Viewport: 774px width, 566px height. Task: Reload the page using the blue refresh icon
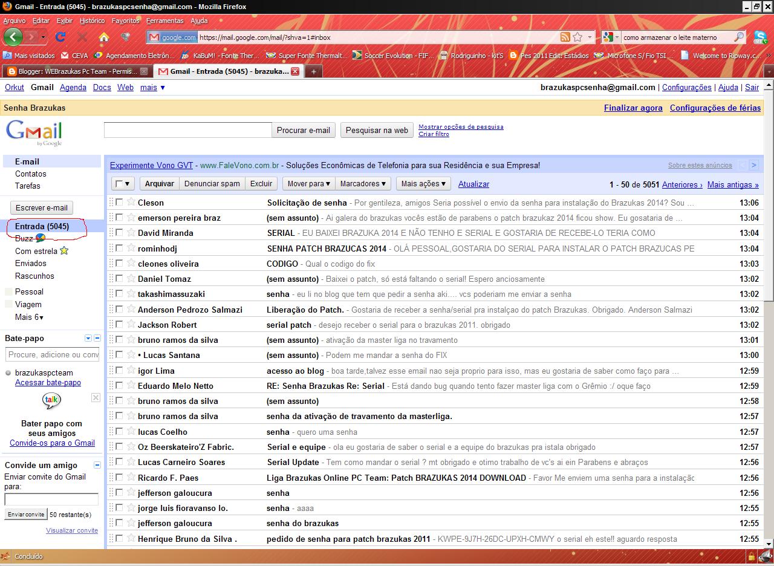click(60, 37)
